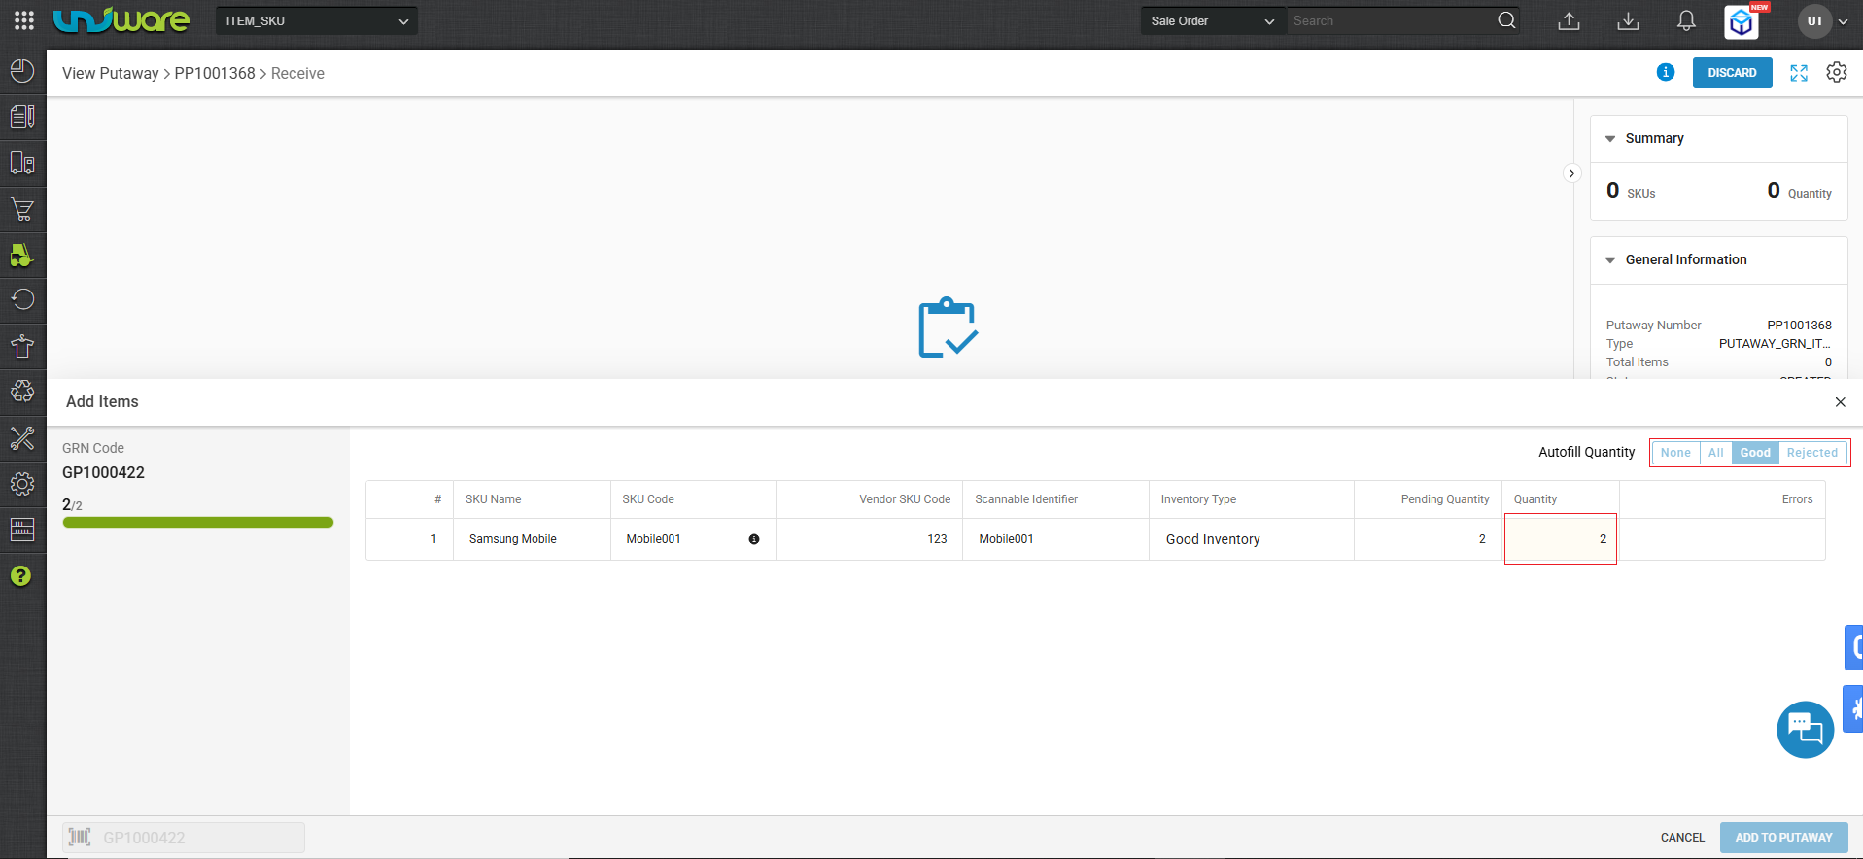The height and width of the screenshot is (859, 1863).
Task: Edit the Quantity field for Samsung Mobile
Action: 1561,539
